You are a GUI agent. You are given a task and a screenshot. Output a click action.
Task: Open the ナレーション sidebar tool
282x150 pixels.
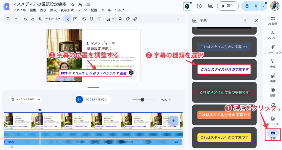tap(273, 49)
